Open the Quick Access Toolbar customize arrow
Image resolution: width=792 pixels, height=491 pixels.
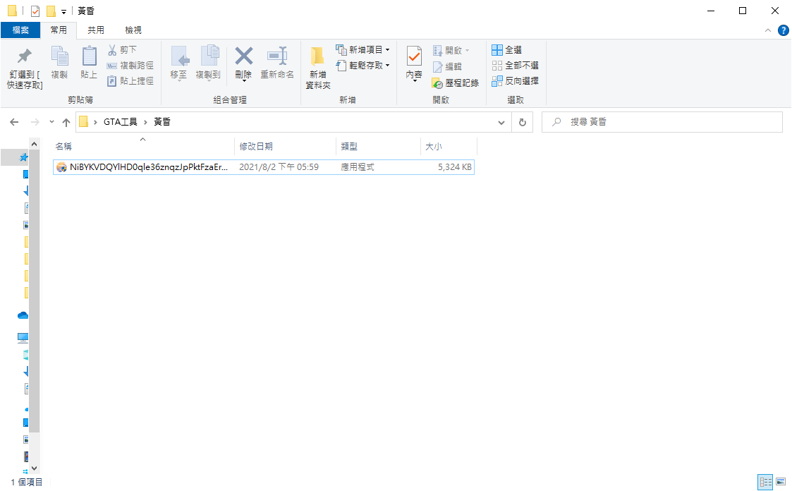click(63, 11)
